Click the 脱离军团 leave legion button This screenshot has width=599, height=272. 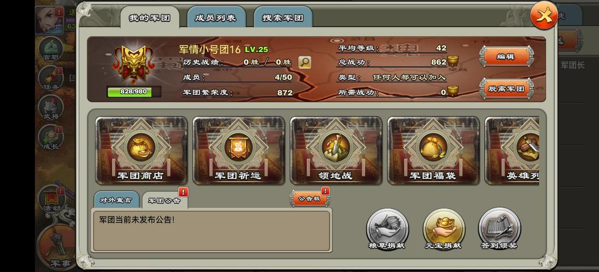tap(506, 88)
